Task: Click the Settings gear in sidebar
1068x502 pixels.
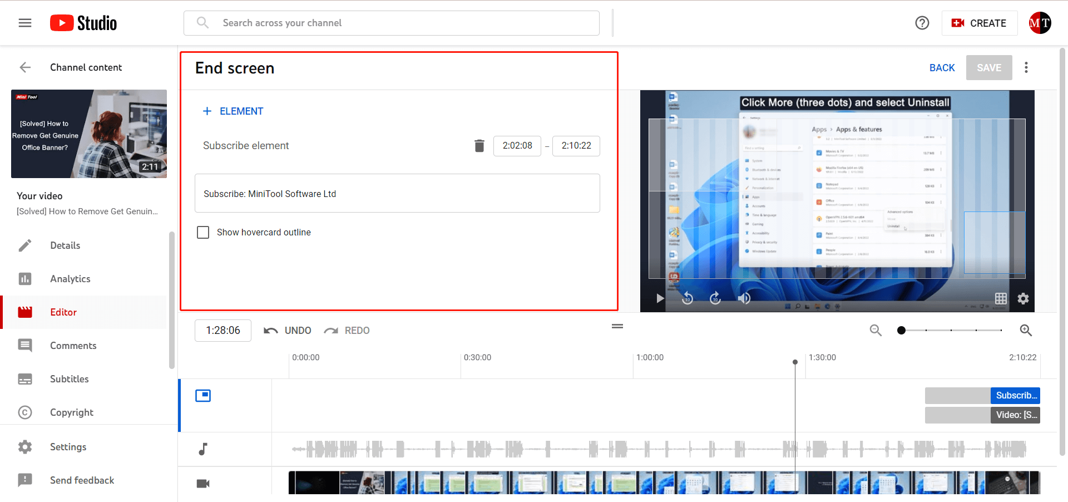Action: click(x=25, y=447)
